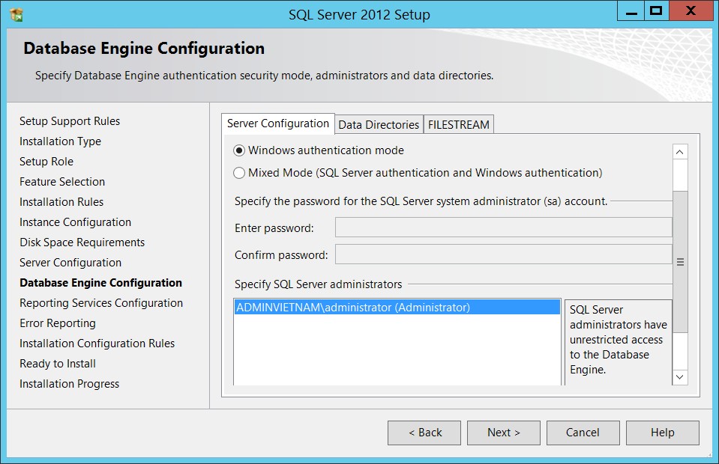
Task: Click Disk Space Requirements step
Action: tap(82, 242)
